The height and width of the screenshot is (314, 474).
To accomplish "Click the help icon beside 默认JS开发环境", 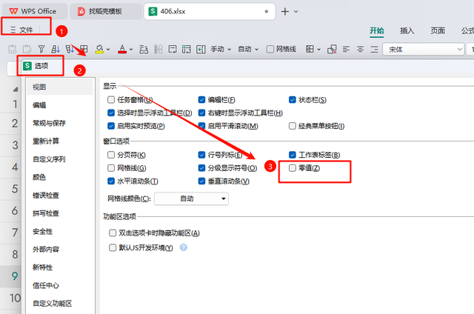I will [x=184, y=247].
